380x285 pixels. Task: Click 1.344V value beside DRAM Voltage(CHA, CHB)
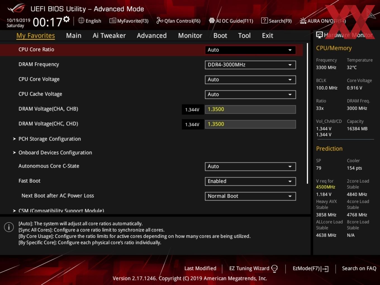(x=192, y=110)
